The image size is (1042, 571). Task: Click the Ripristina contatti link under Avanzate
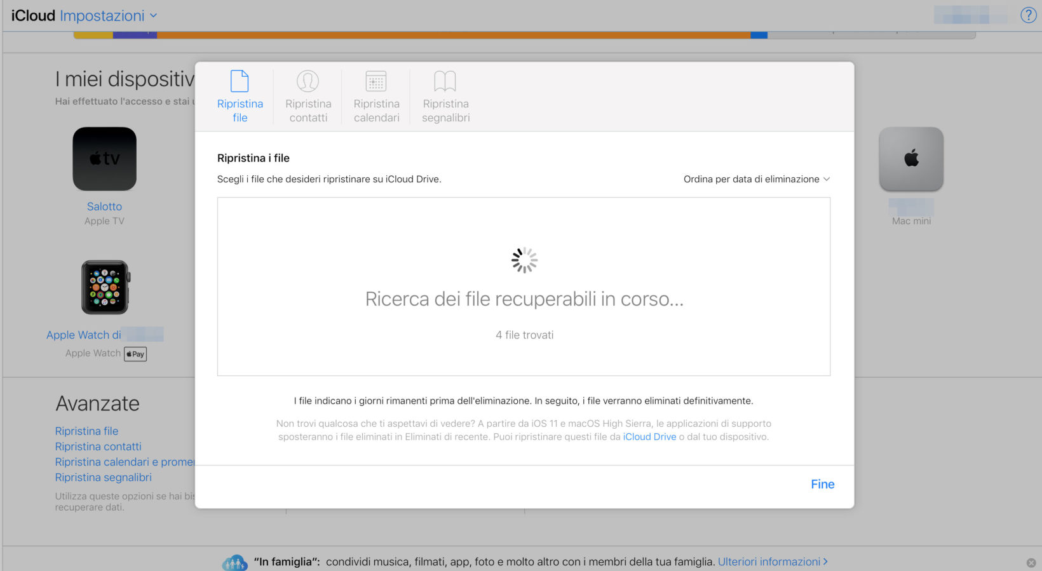click(98, 447)
